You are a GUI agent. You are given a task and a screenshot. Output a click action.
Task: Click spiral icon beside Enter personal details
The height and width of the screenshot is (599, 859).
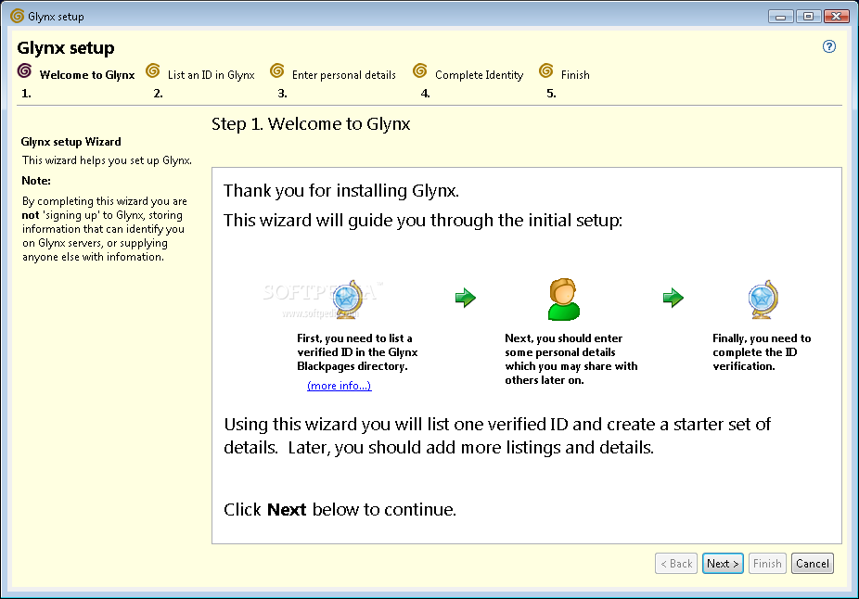point(277,70)
